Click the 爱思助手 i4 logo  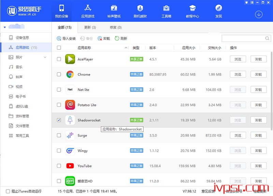point(24,11)
